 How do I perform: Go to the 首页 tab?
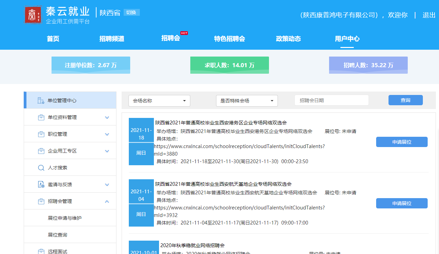(53, 39)
